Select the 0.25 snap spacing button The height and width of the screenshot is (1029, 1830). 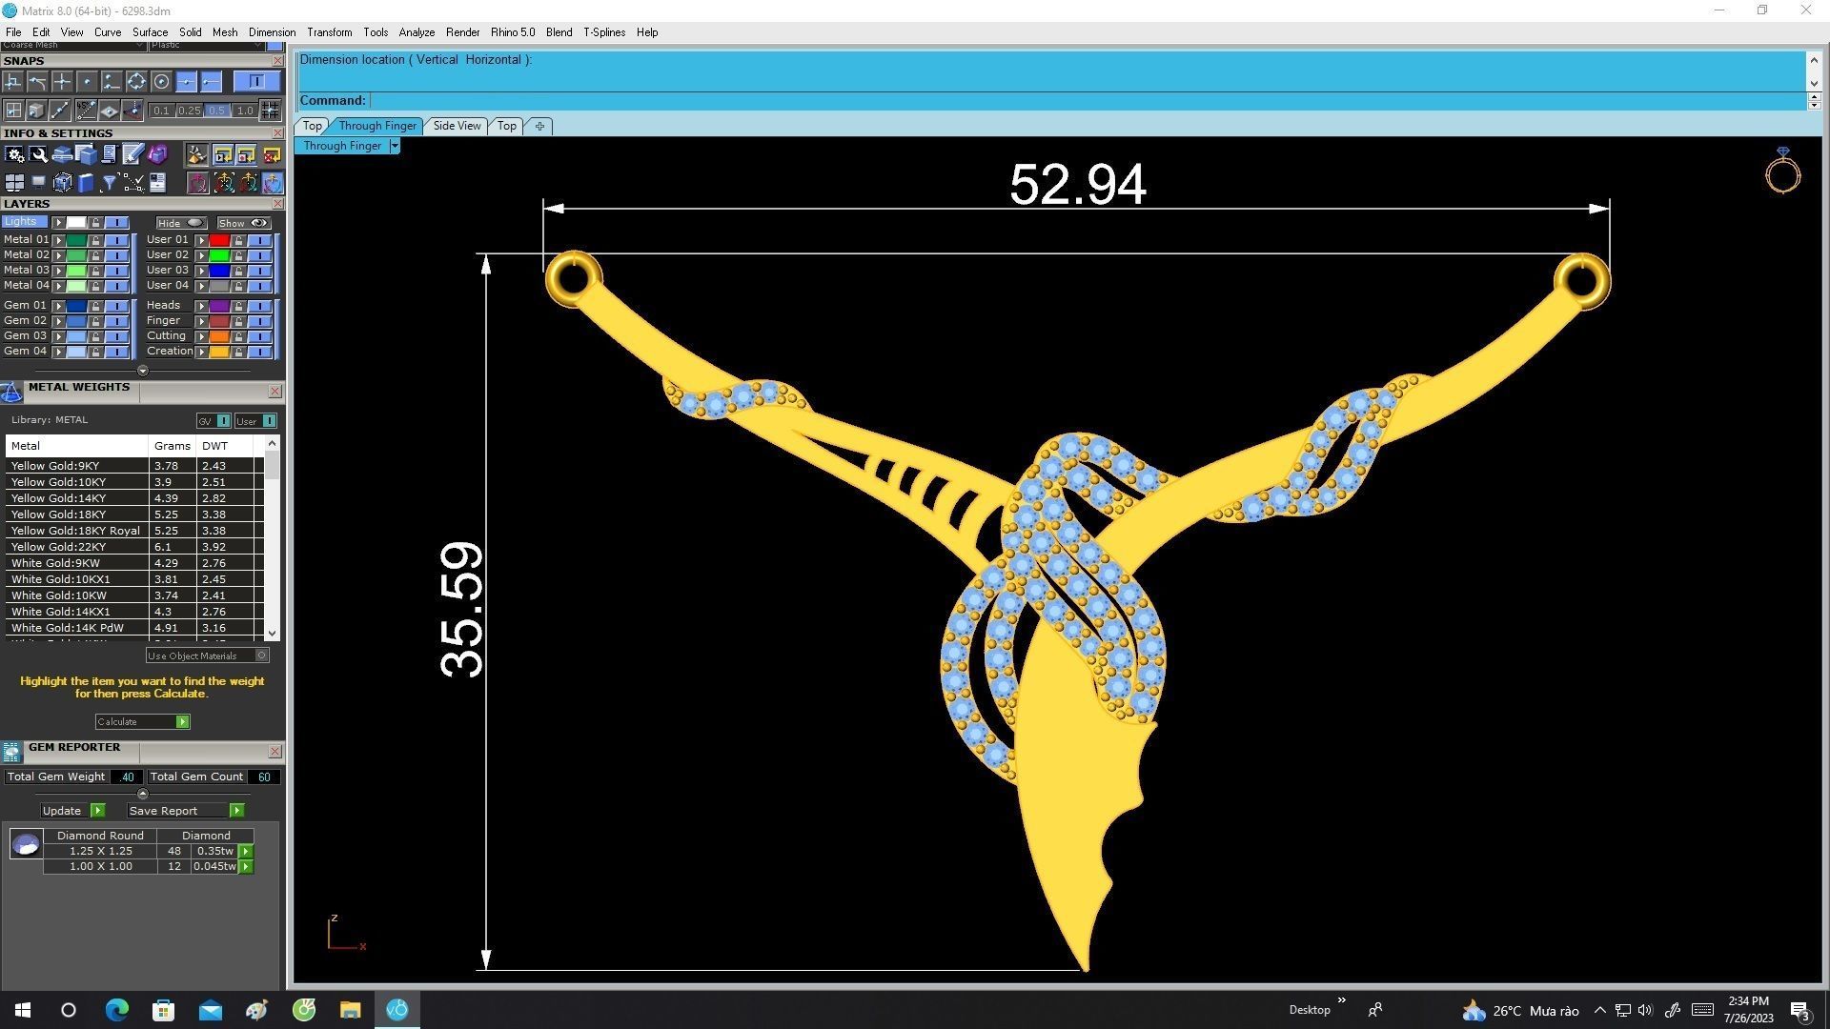[x=189, y=111]
